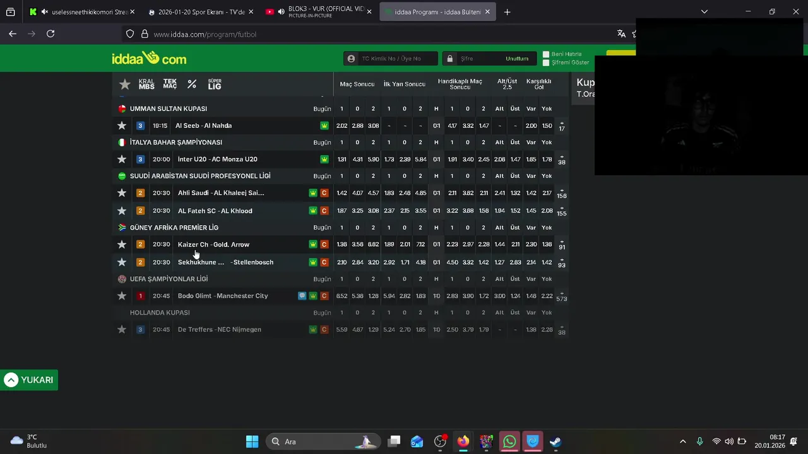
Task: Click the crown icon on Bodo Glimt row
Action: pyautogui.click(x=313, y=296)
